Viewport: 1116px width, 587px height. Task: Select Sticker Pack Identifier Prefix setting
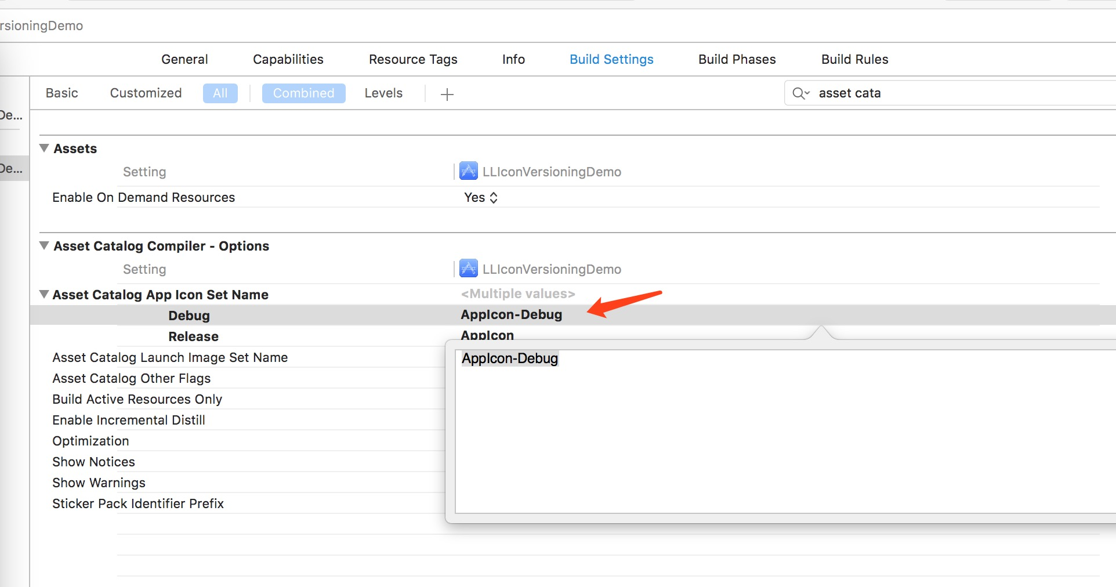click(138, 503)
